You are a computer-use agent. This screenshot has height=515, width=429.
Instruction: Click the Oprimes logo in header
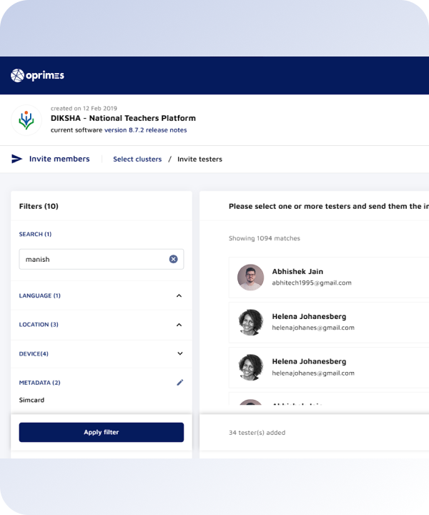pos(37,75)
